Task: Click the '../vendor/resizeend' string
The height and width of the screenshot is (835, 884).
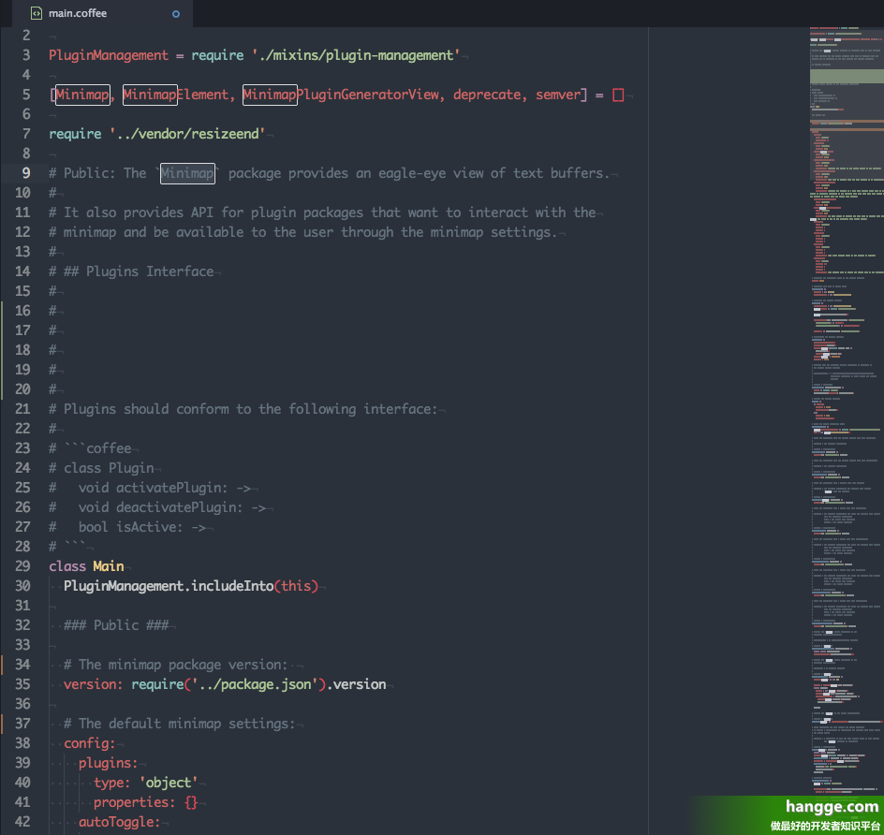Action: point(187,134)
